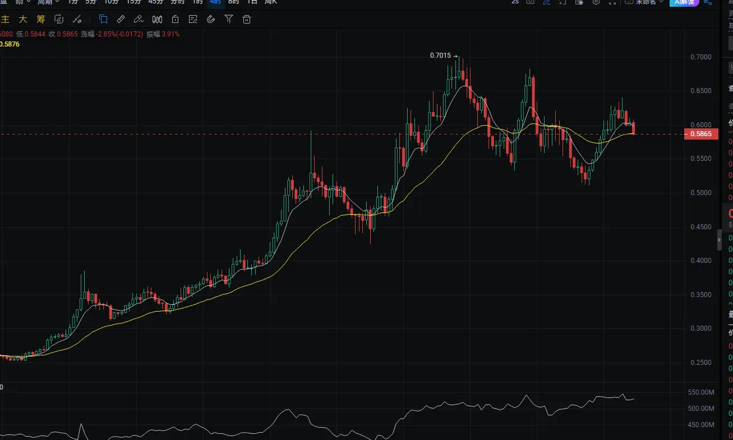Open the 未命名 layout dropdown
Viewport: 733px width, 440px height.
[645, 2]
